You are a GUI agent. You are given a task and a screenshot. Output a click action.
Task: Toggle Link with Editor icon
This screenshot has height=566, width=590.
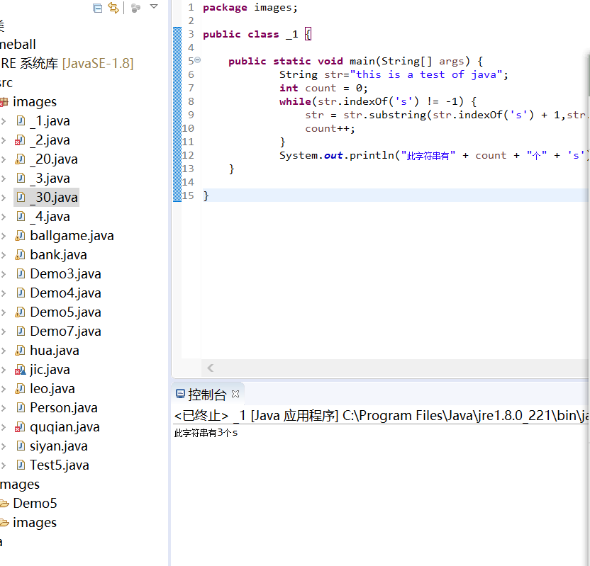point(113,8)
